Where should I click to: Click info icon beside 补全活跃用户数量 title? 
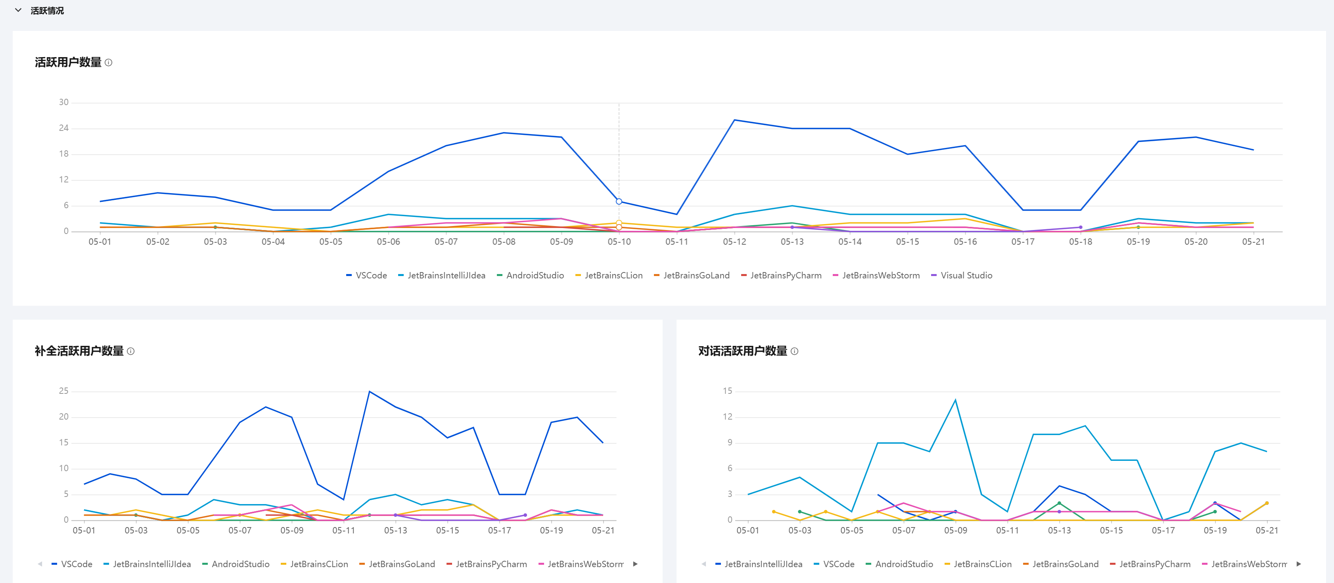pos(131,351)
